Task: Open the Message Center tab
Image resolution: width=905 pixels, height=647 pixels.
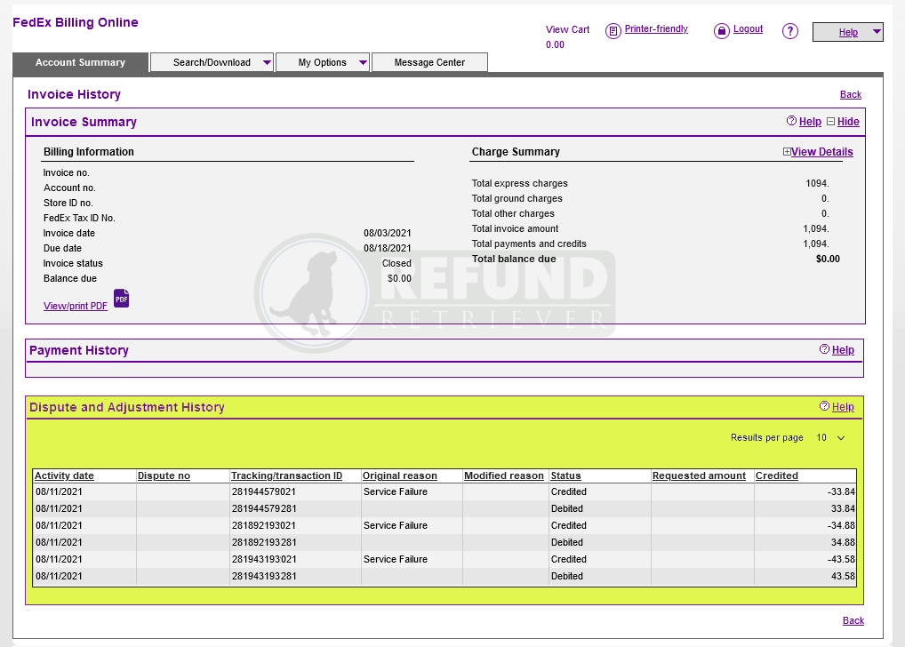Action: (429, 62)
